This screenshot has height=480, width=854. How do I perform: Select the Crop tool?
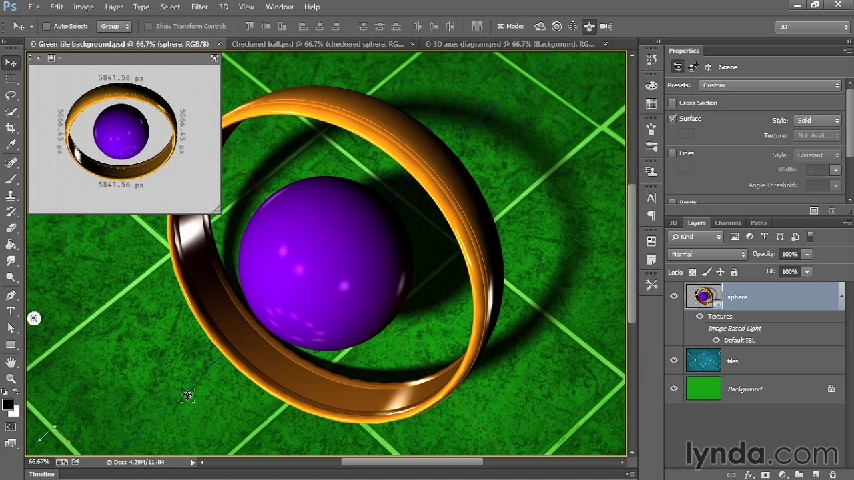(x=11, y=128)
